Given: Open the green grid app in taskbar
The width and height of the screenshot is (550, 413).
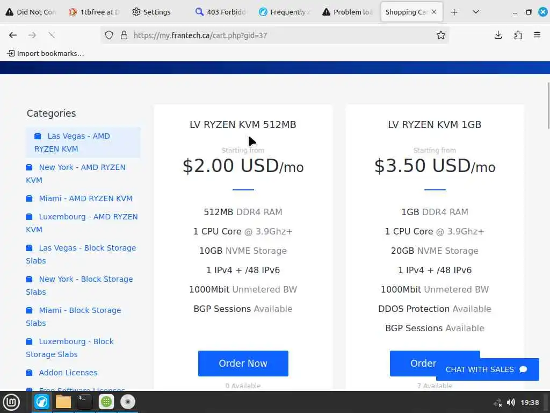Looking at the screenshot, I should 106,402.
